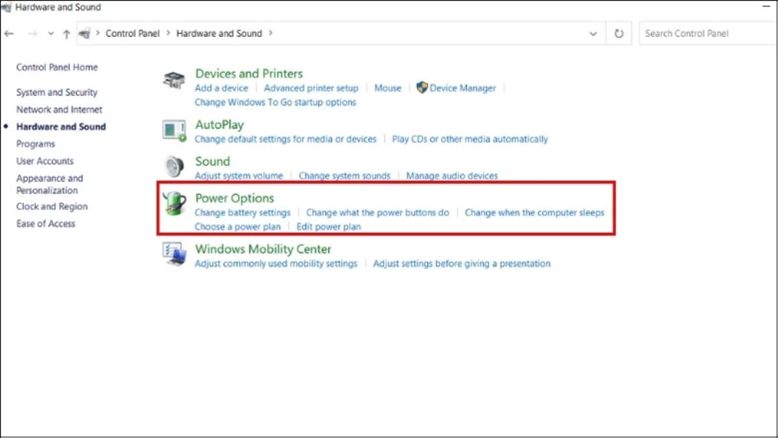Open the Power Options heading link
This screenshot has width=778, height=438.
pyautogui.click(x=235, y=199)
